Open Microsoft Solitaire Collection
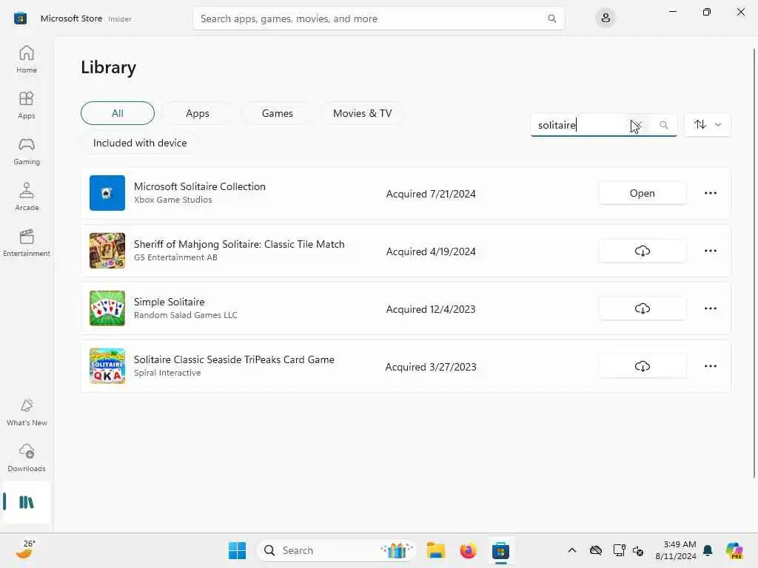Image resolution: width=758 pixels, height=568 pixels. tap(642, 193)
